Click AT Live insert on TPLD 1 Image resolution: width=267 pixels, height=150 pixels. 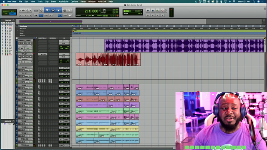pyautogui.click(x=43, y=54)
